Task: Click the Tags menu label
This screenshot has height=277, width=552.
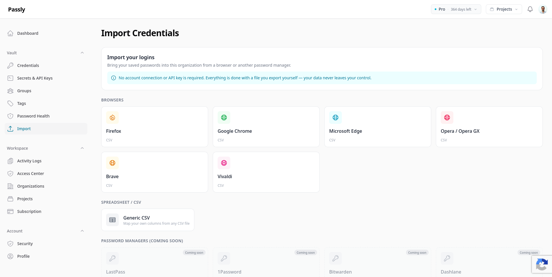Action: [x=22, y=103]
